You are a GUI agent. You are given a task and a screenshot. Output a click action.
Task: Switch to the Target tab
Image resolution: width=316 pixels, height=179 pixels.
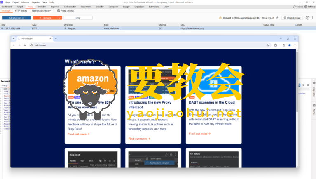(x=20, y=7)
